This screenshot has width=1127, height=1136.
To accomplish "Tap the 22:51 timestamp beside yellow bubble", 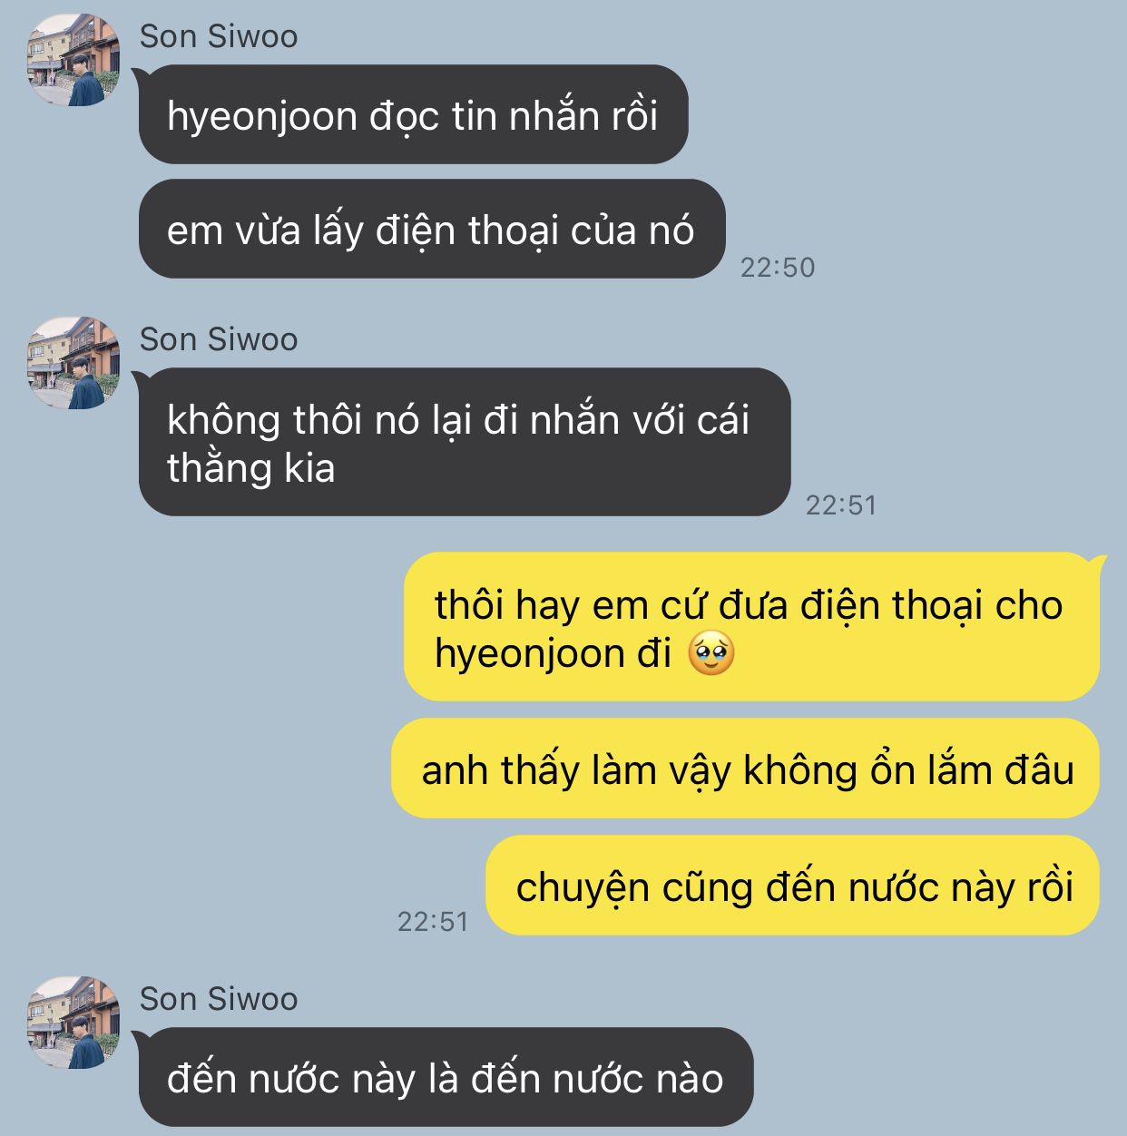I will pyautogui.click(x=433, y=922).
